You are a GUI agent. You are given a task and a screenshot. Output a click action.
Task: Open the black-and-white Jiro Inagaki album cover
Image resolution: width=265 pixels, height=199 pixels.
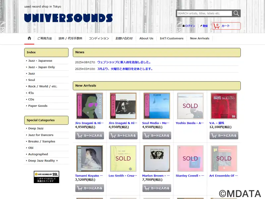coord(123,106)
